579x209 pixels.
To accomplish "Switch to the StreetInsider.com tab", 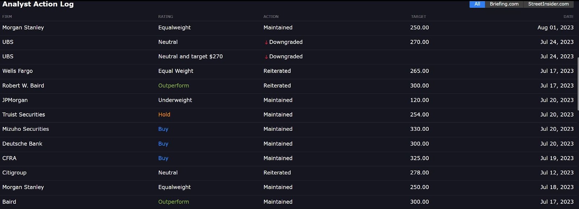I will (548, 4).
